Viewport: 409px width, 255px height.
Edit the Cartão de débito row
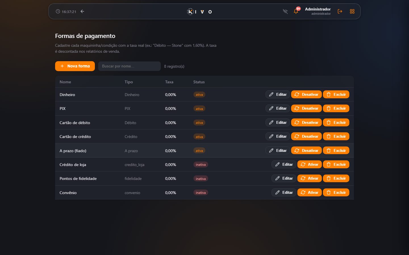(278, 122)
